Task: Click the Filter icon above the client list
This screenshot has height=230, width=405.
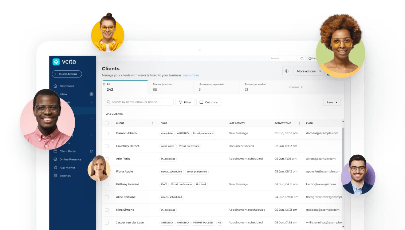Action: click(x=185, y=102)
